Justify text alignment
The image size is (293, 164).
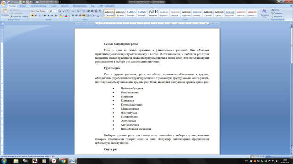tap(83, 15)
